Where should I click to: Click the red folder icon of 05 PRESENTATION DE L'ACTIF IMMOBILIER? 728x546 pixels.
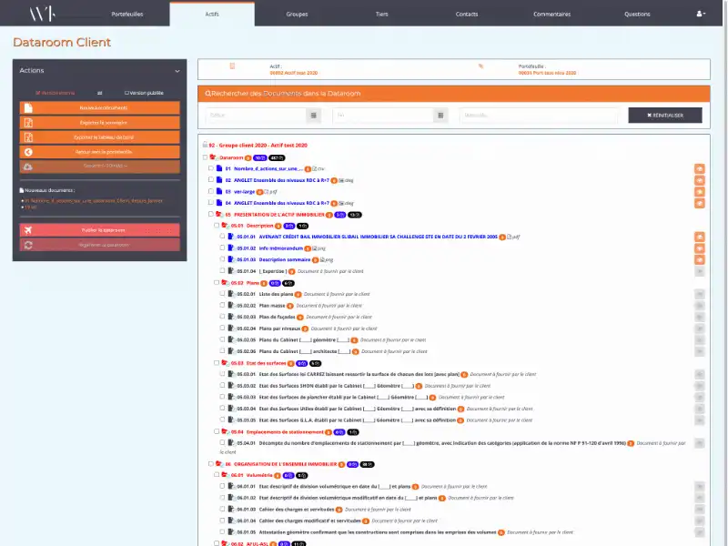[217, 214]
